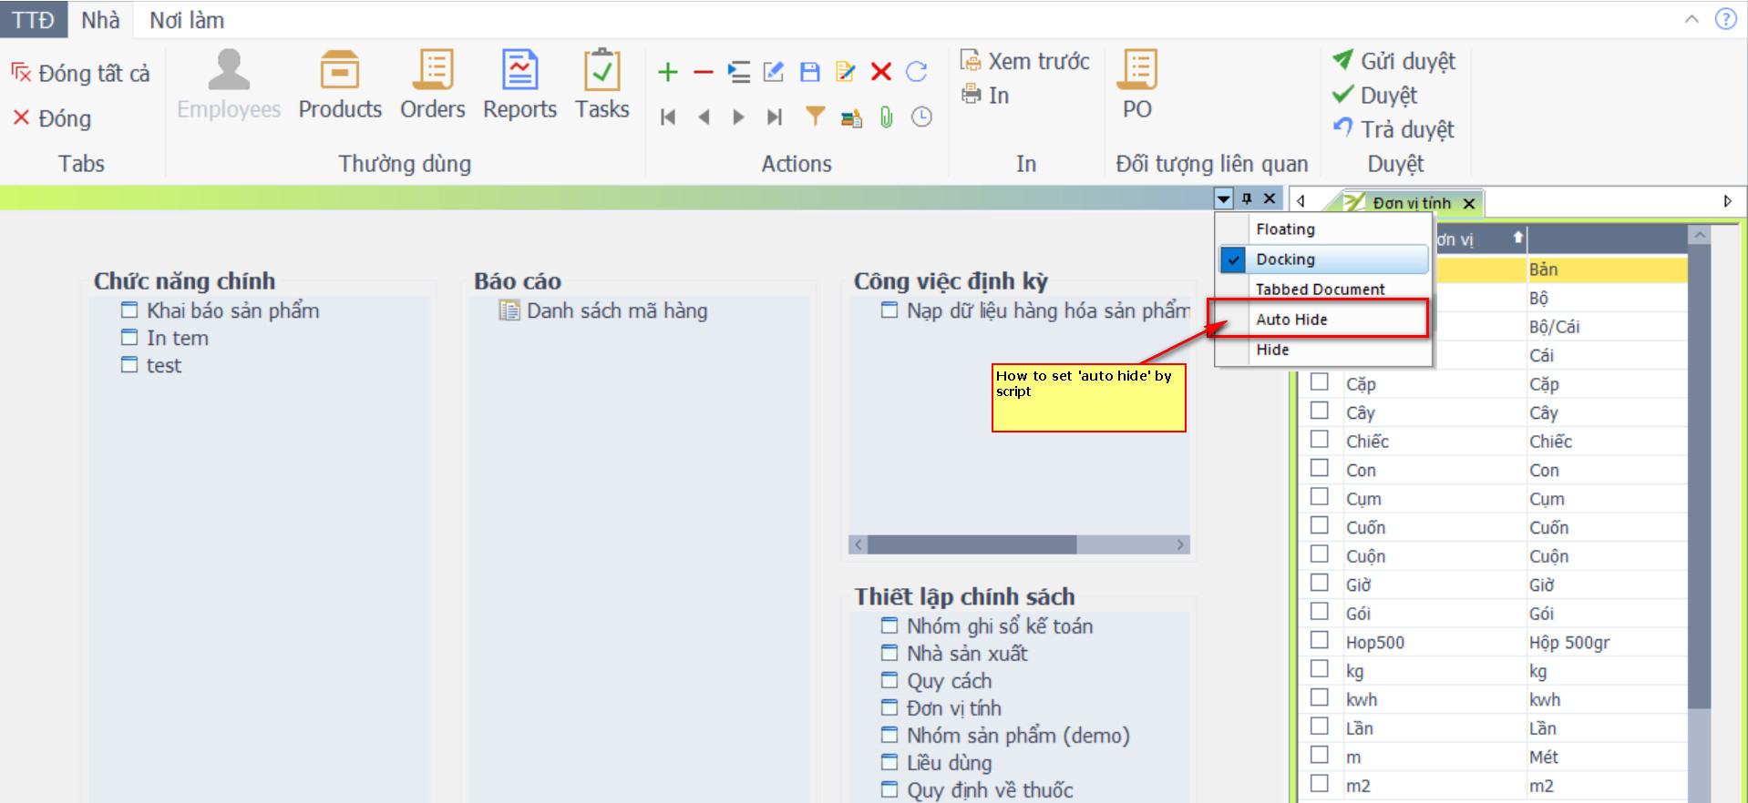
Task: Click the orange funnel filter icon
Action: tap(815, 117)
